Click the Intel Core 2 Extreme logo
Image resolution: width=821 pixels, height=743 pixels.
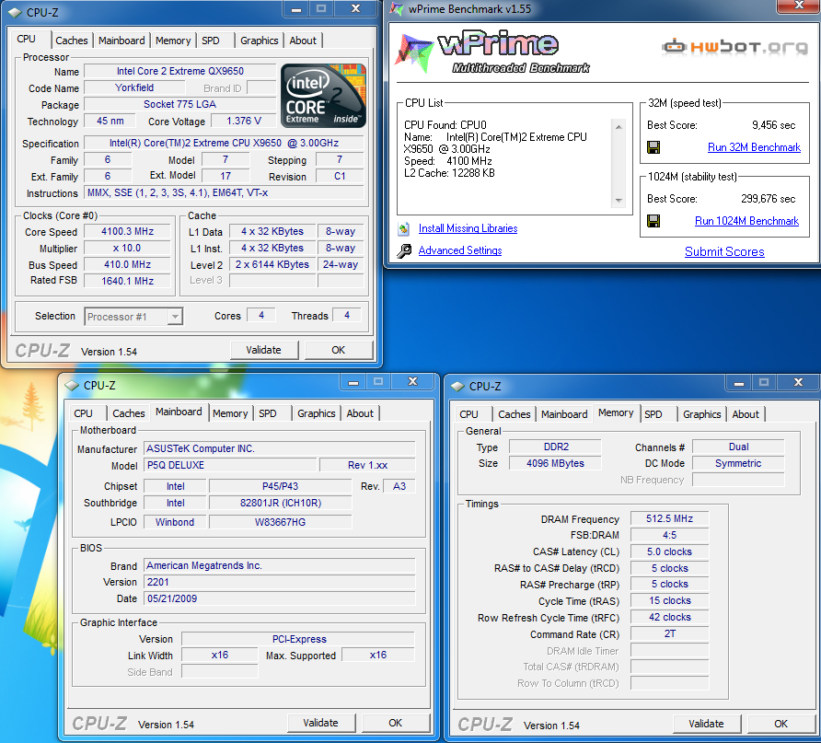[323, 96]
